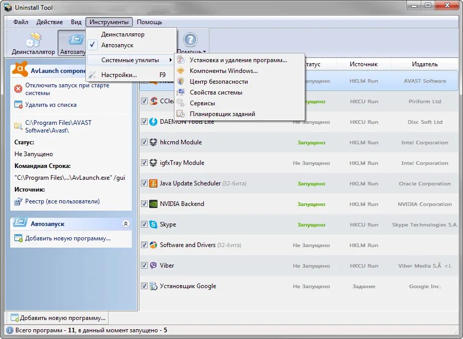Image resolution: width=463 pixels, height=339 pixels.
Task: Click Добавить новую программу in sidebar
Action: (x=67, y=238)
